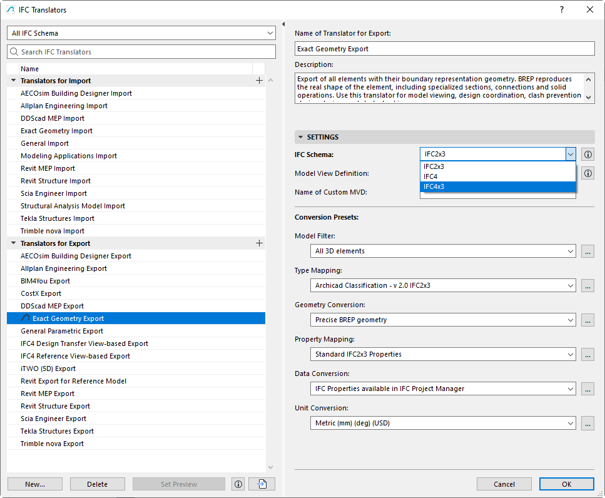Focus the Search IFC Translators field
The width and height of the screenshot is (605, 498).
[x=141, y=52]
